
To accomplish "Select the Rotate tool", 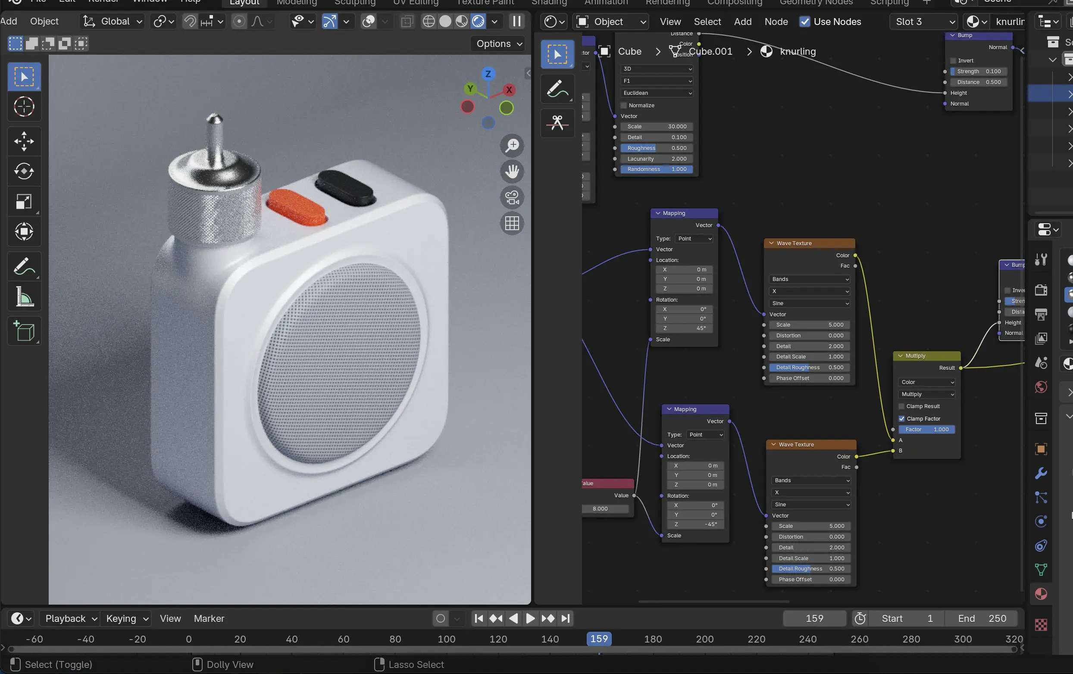I will [x=24, y=171].
